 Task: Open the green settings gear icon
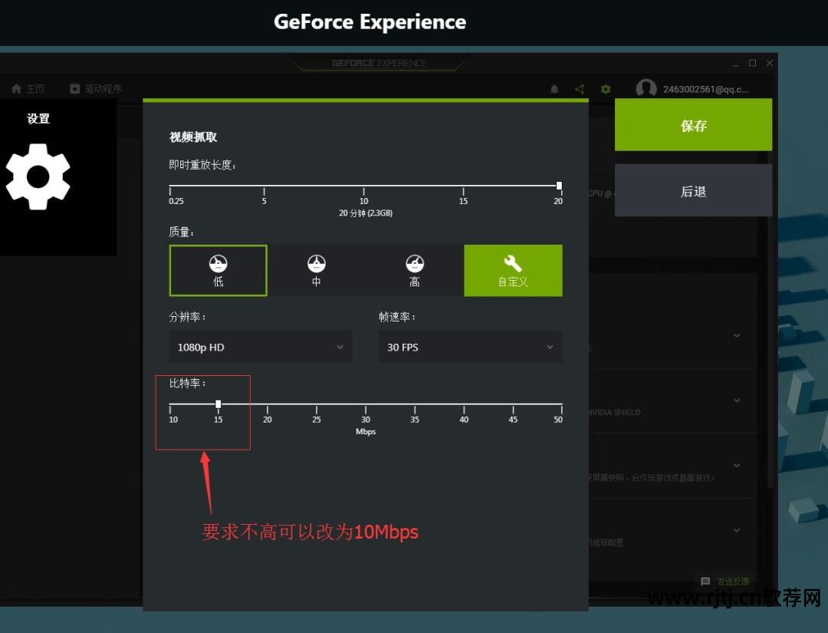click(606, 89)
